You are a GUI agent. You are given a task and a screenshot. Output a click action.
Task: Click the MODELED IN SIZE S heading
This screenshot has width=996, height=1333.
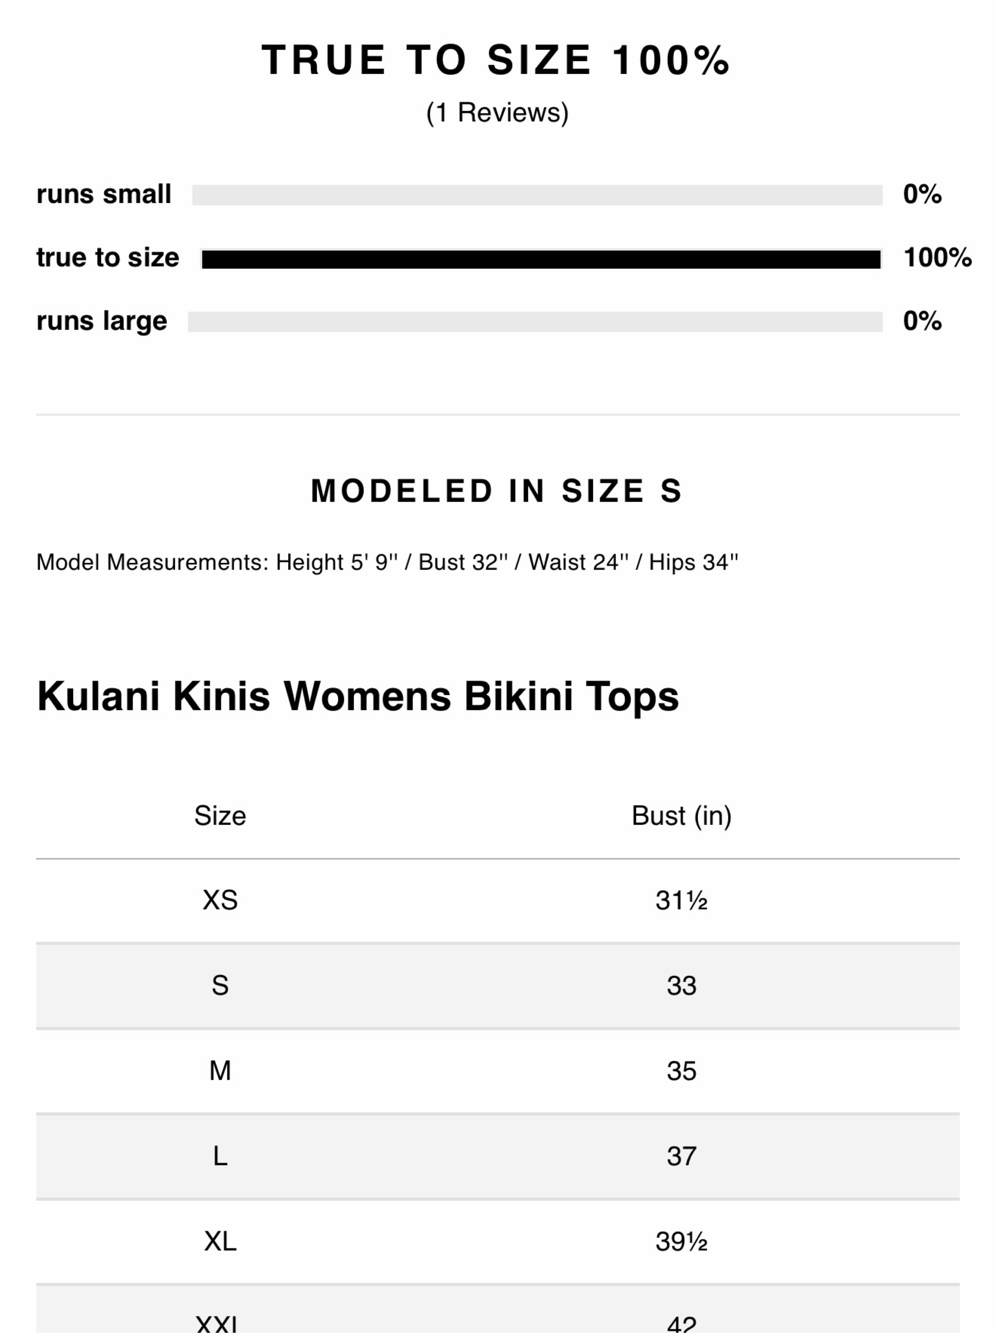pyautogui.click(x=497, y=490)
